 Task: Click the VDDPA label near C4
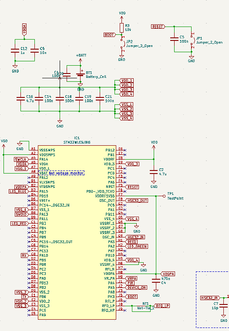click(168, 274)
